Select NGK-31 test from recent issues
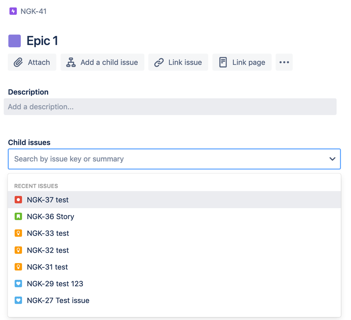The width and height of the screenshot is (351, 320). coord(174,267)
